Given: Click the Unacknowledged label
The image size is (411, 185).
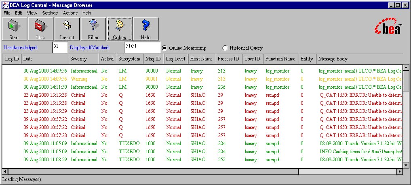Looking at the screenshot, I should [x=21, y=48].
